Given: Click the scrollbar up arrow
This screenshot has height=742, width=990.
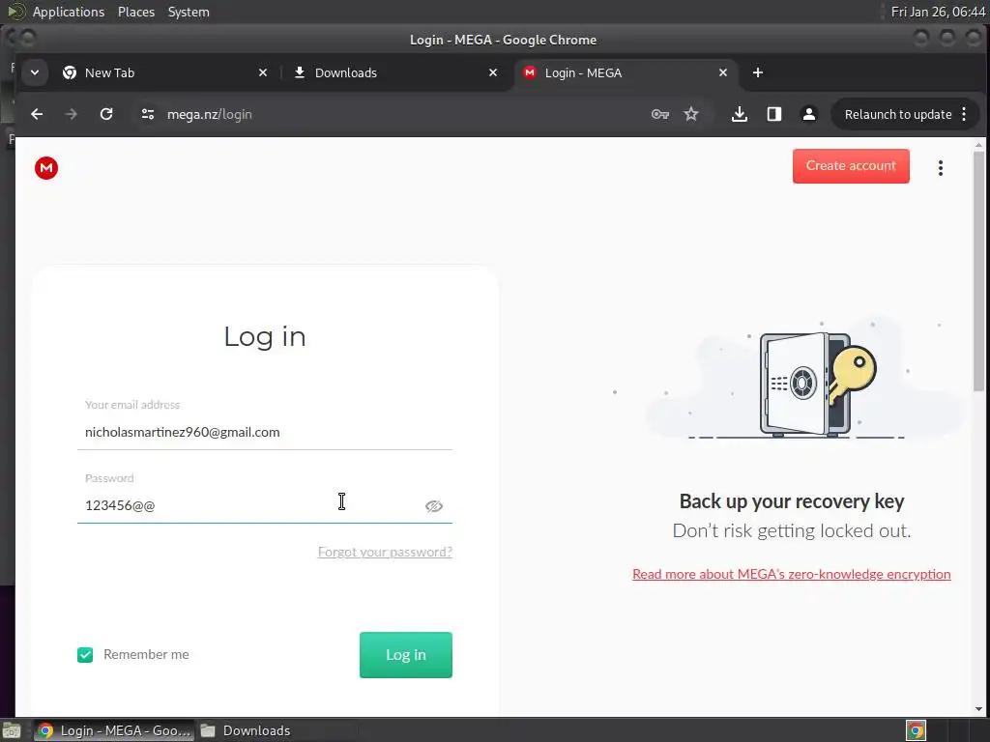Looking at the screenshot, I should [x=978, y=146].
